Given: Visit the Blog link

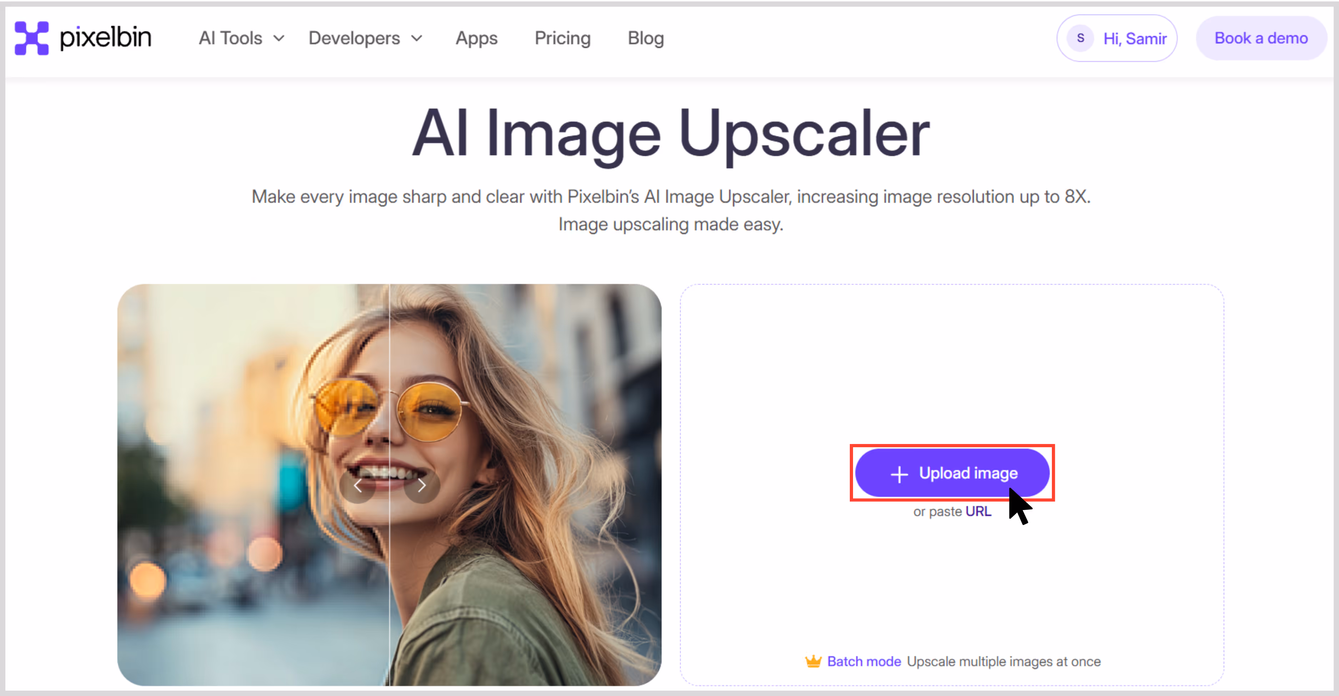Looking at the screenshot, I should 646,38.
